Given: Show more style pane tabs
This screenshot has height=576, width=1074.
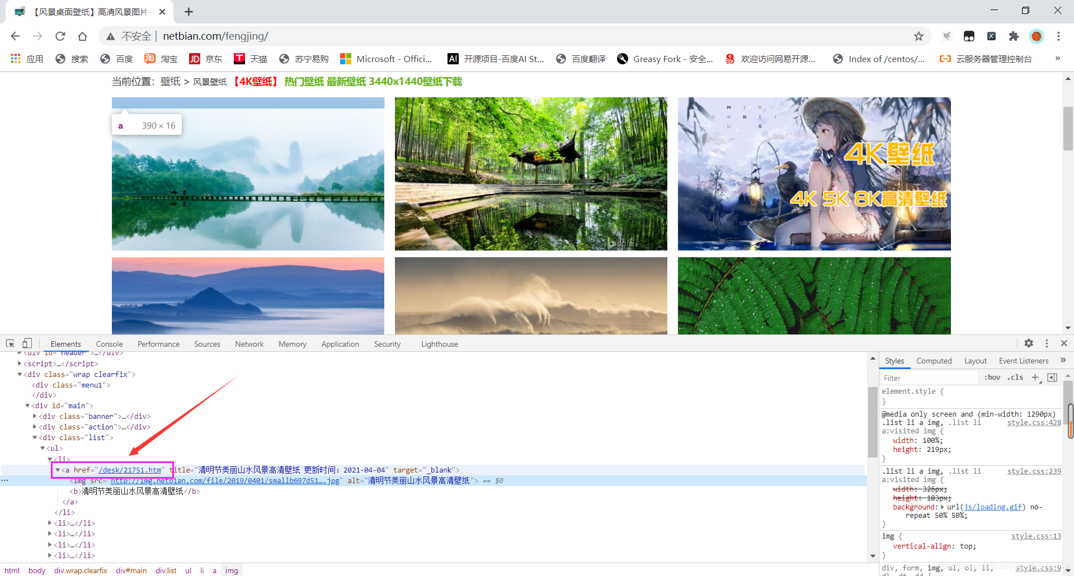Looking at the screenshot, I should coord(1063,360).
